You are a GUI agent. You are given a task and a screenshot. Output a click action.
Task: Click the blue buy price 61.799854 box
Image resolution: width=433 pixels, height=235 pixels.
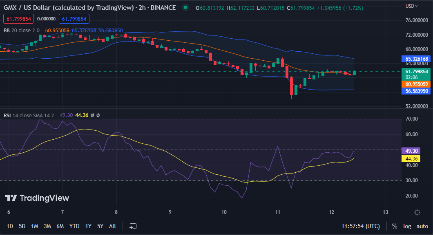(74, 19)
